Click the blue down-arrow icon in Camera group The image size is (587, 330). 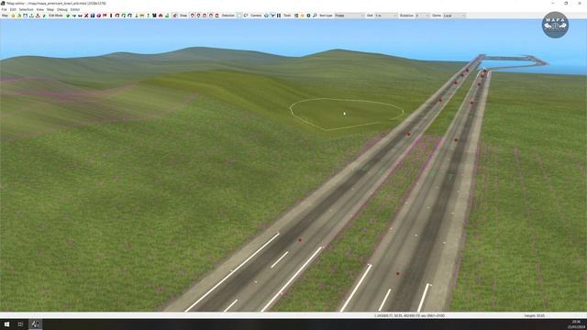pos(272,16)
